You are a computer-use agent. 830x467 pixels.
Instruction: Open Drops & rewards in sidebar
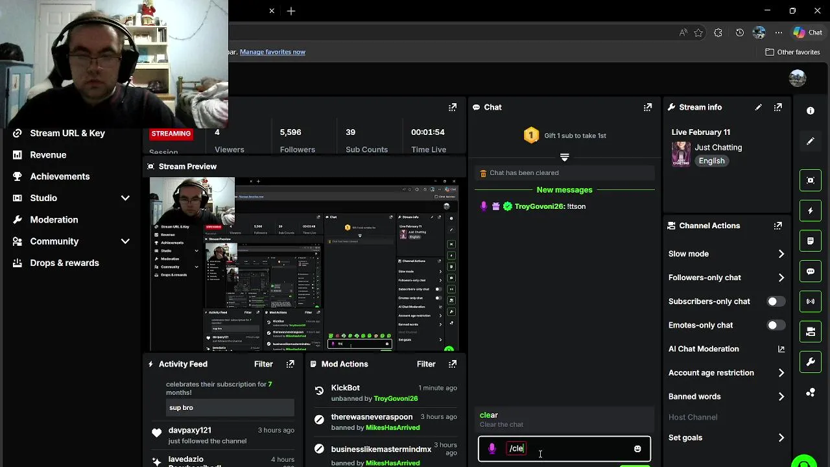pyautogui.click(x=64, y=263)
